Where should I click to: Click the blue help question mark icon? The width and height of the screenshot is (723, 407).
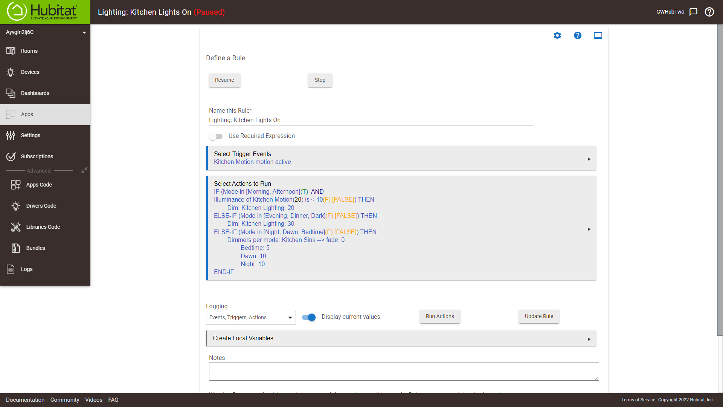[x=578, y=35]
